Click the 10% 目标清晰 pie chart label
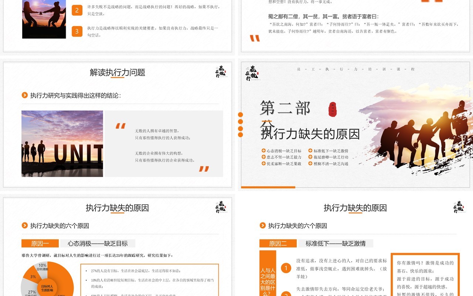Viewport: 473px width, 296px height. coord(42,267)
